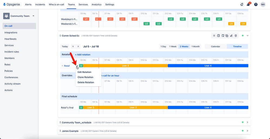The image size is (270, 139).
Task: Select the 1 Week range
Action: (x=173, y=47)
